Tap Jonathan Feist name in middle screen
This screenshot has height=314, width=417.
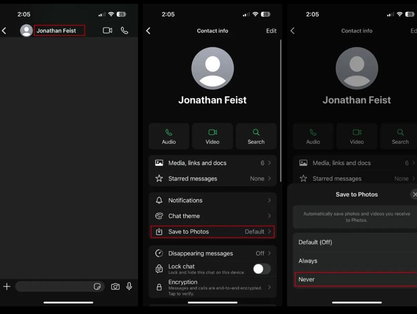point(212,100)
